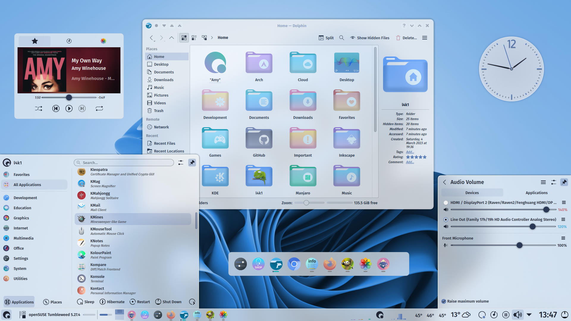The width and height of the screenshot is (571, 321).
Task: Toggle shuffle in the music player widget
Action: (x=39, y=108)
